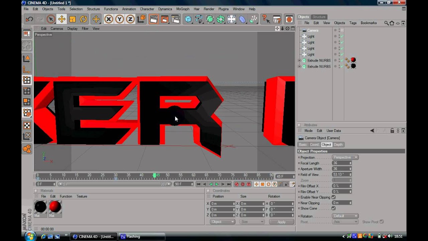Toggle the Y axis lock
428x241 pixels.
click(119, 19)
